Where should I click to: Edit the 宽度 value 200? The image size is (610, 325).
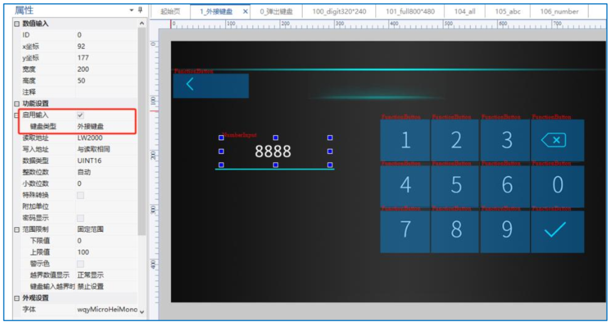click(83, 70)
